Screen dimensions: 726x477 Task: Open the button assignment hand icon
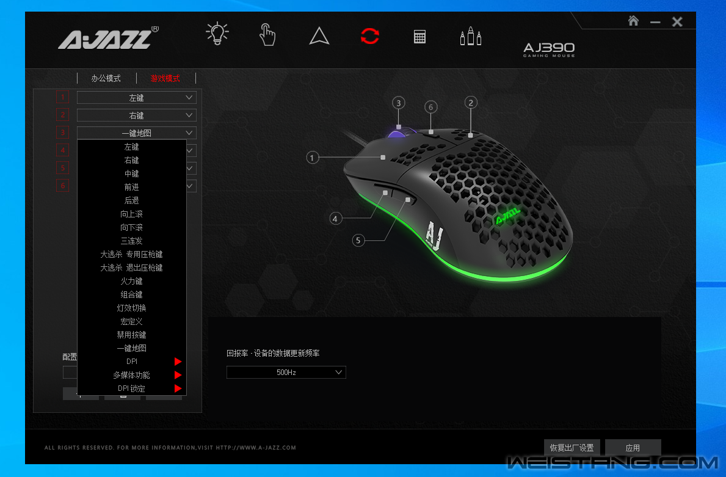pyautogui.click(x=267, y=35)
